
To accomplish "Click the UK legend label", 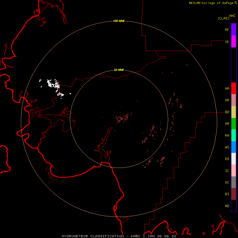I will [x=227, y=42].
